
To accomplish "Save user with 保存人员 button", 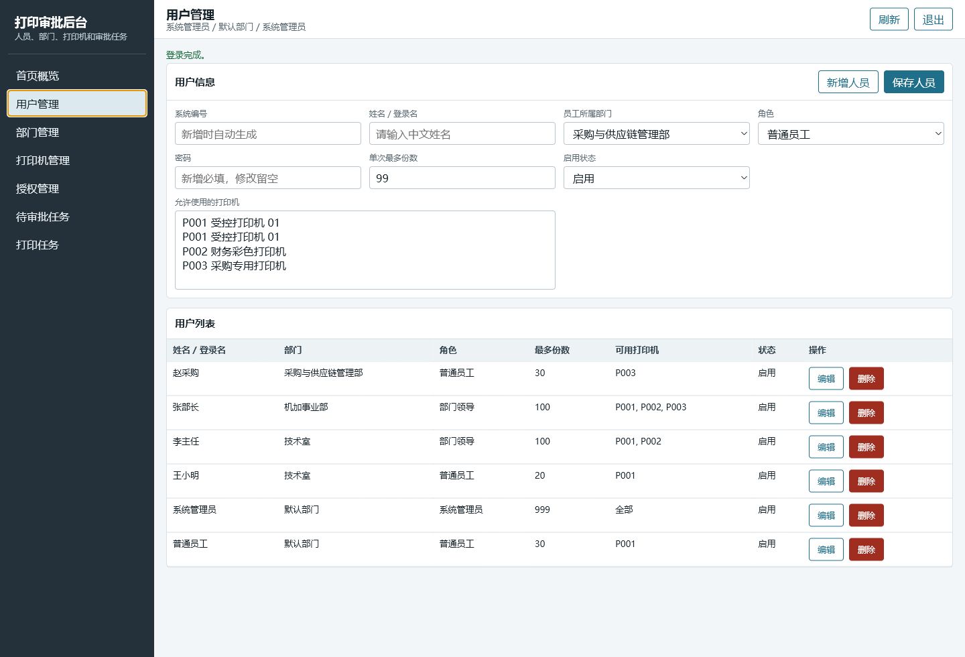I will pos(914,82).
